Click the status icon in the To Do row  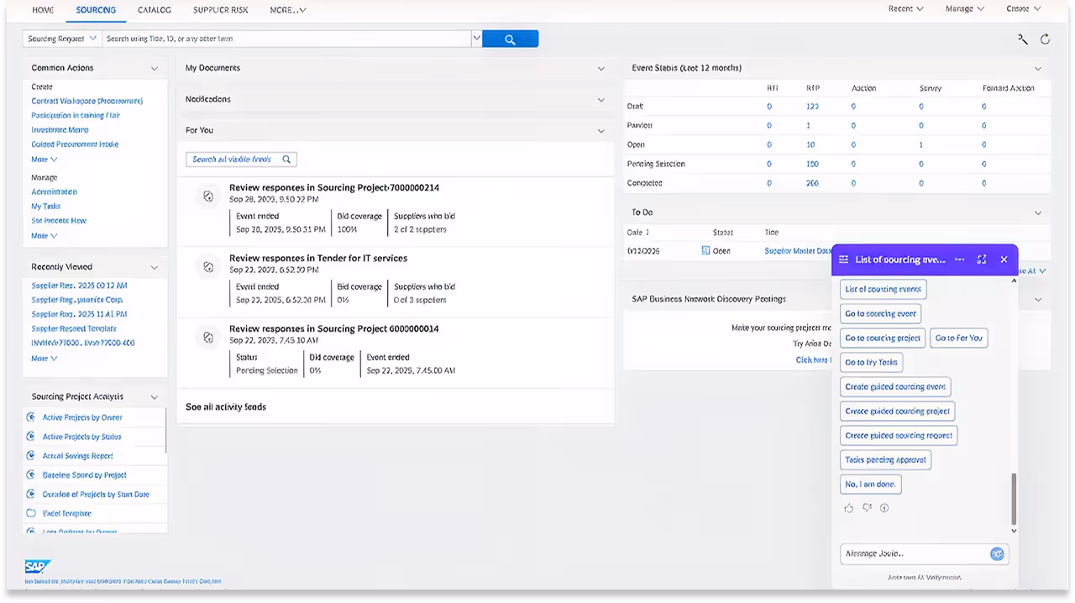click(705, 250)
